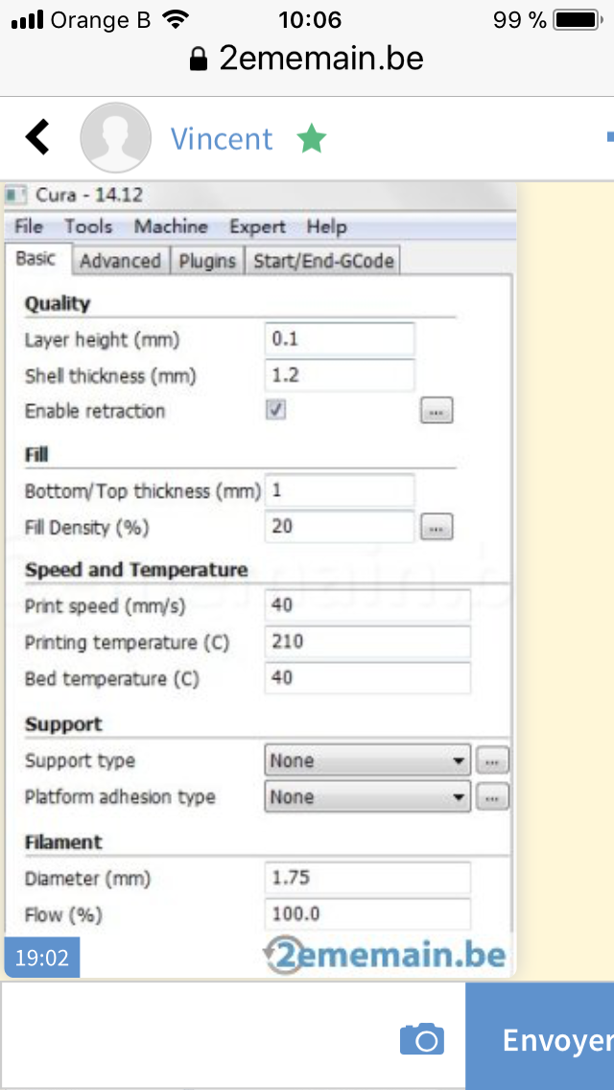Open Vincent's profile avatar
This screenshot has height=1090, width=614.
click(x=115, y=137)
